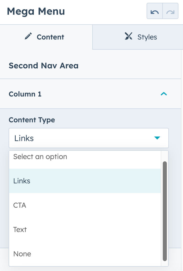Switch to the Content tab label
Image resolution: width=183 pixels, height=271 pixels.
(x=50, y=37)
